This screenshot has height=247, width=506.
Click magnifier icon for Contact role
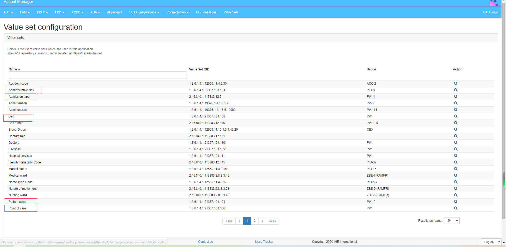pyautogui.click(x=455, y=136)
